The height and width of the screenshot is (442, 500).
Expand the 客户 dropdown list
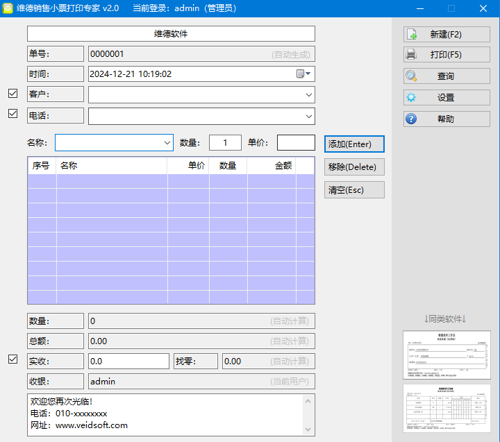click(308, 94)
